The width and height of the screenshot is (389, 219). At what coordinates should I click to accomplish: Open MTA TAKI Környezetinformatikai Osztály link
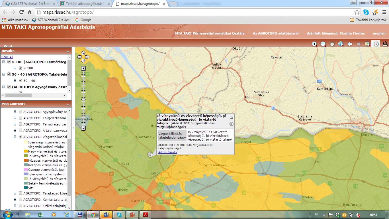(210, 33)
